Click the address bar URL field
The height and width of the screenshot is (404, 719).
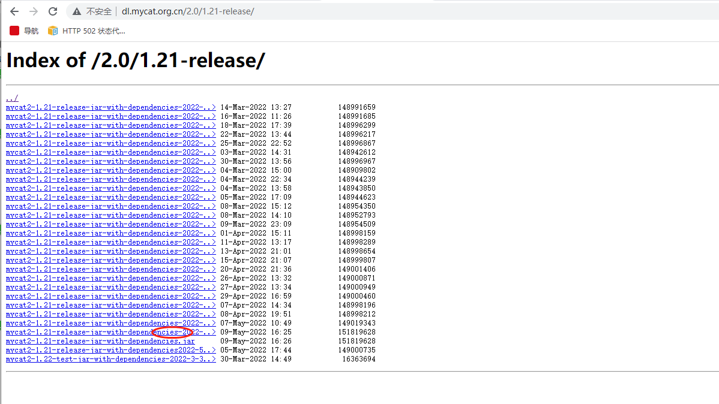[300, 11]
